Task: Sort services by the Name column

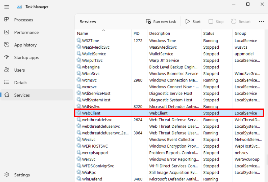Action: coord(83,33)
